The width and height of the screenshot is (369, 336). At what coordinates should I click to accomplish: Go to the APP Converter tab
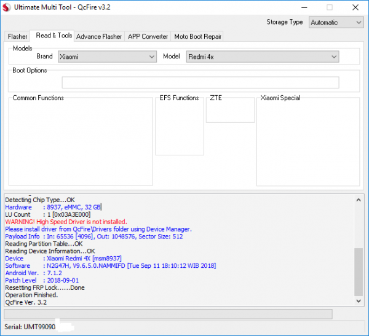pos(148,36)
